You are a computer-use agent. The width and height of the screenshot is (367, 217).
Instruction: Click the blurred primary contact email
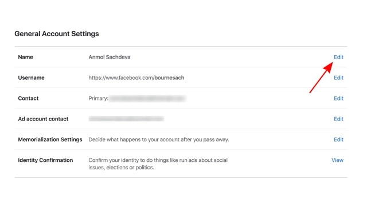pyautogui.click(x=147, y=98)
